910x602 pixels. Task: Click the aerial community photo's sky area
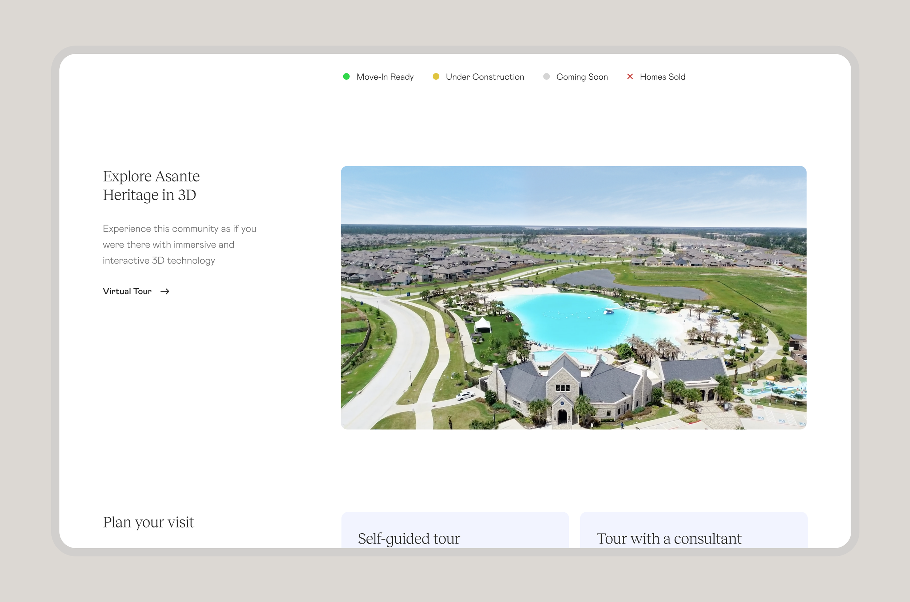pyautogui.click(x=573, y=194)
